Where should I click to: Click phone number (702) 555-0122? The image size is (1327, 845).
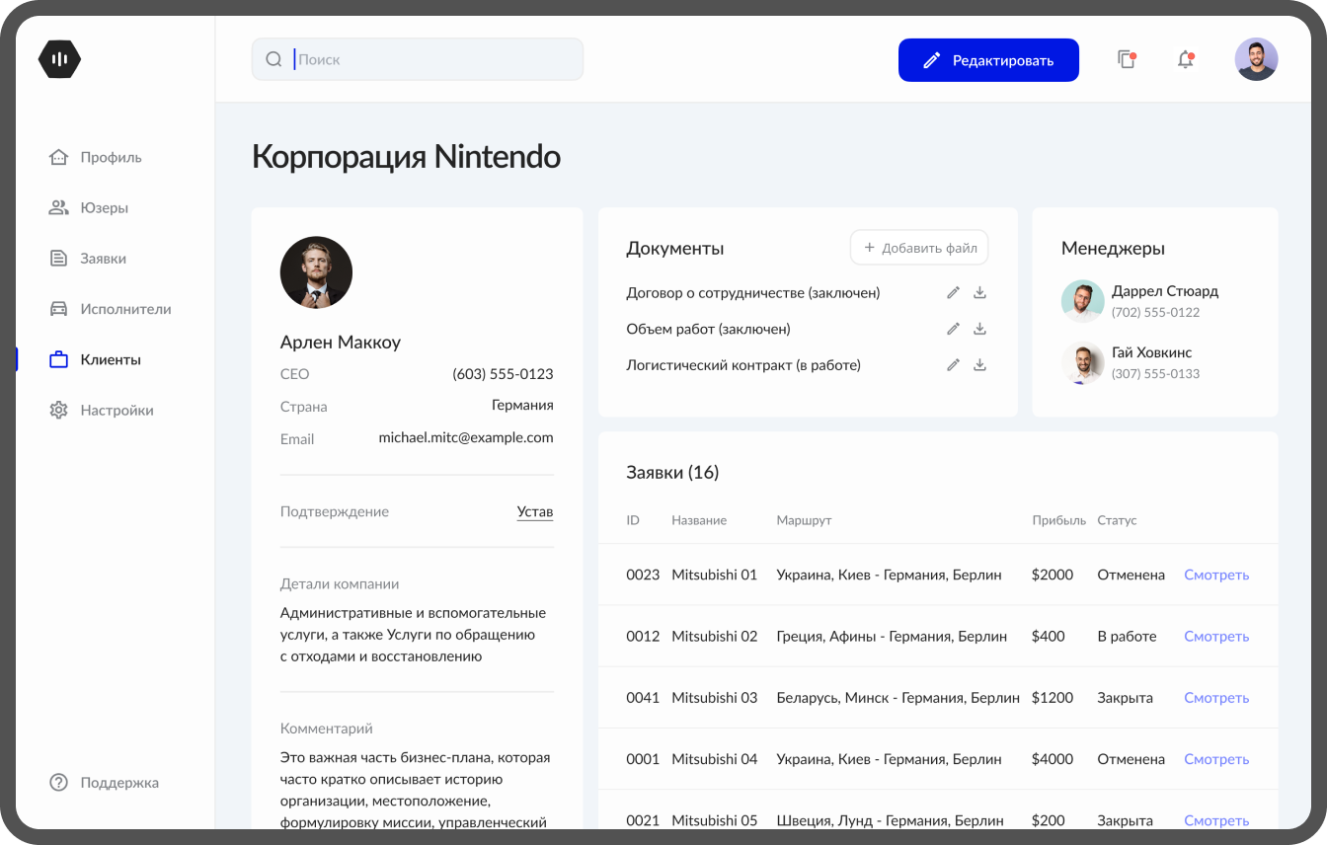point(1156,313)
